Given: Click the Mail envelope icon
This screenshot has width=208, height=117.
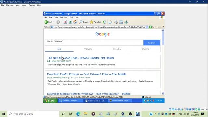Looking at the screenshot, I should (x=110, y=22).
